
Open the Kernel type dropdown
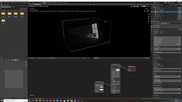pyautogui.click(x=170, y=31)
